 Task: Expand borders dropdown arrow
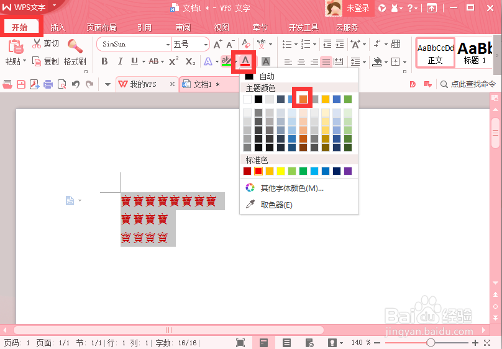coord(404,62)
